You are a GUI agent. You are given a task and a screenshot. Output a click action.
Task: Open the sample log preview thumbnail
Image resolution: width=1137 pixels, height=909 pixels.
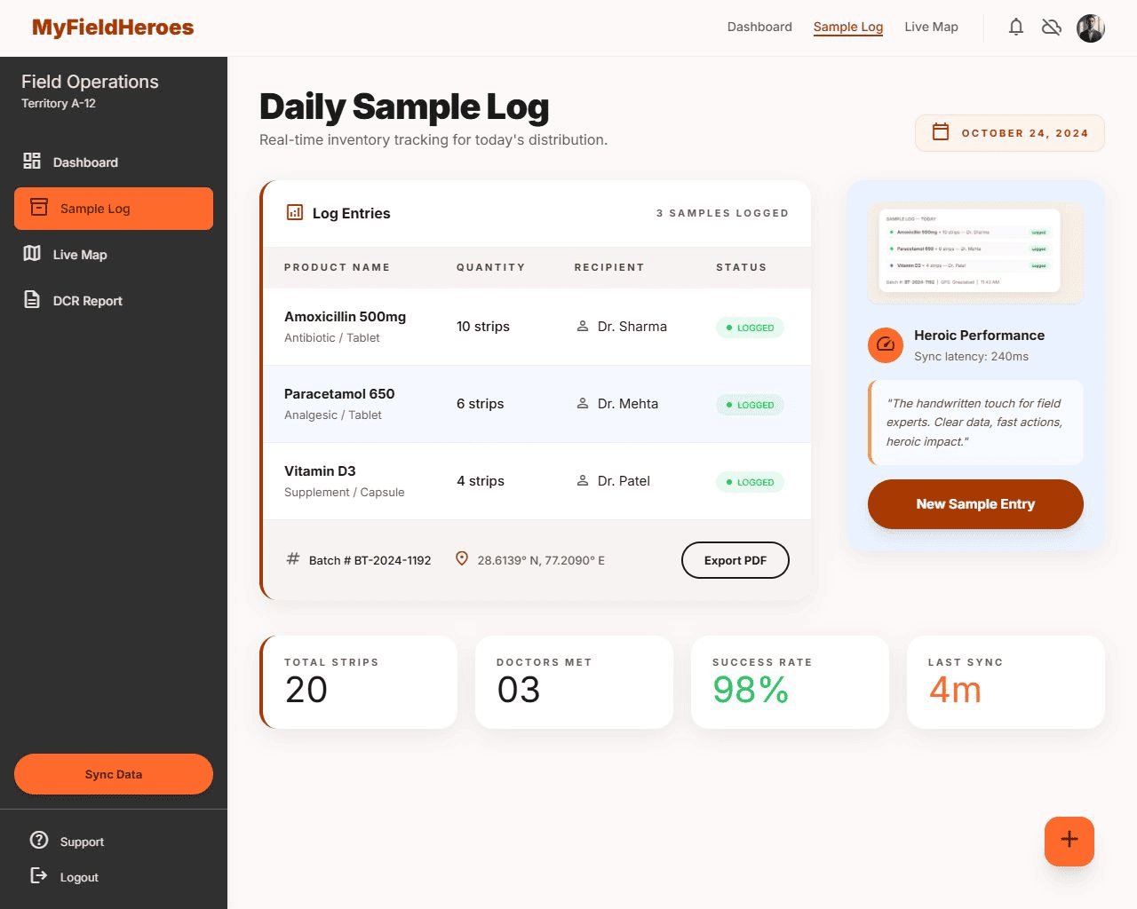975,253
